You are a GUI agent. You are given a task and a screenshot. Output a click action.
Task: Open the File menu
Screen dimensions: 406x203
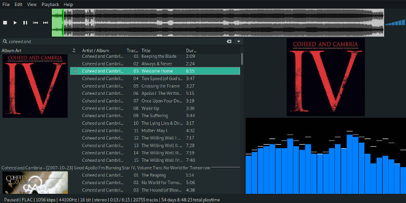(6, 5)
